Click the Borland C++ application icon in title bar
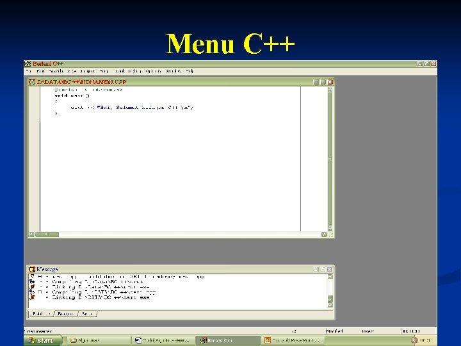The height and width of the screenshot is (346, 461). [28, 64]
